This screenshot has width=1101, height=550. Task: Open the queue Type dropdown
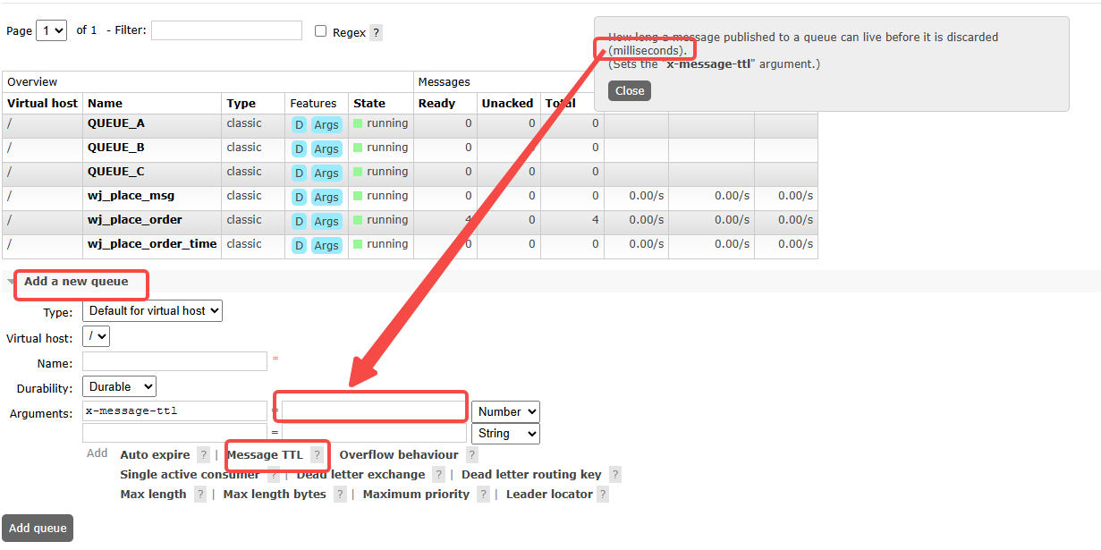[152, 311]
